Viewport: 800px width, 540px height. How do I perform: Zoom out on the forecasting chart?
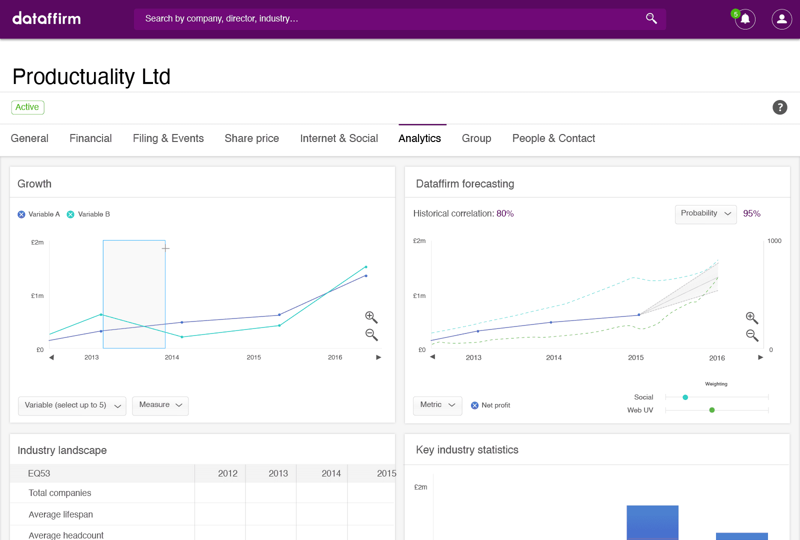click(752, 335)
